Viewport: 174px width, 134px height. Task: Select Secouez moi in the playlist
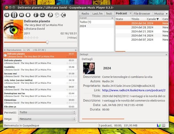point(40,75)
